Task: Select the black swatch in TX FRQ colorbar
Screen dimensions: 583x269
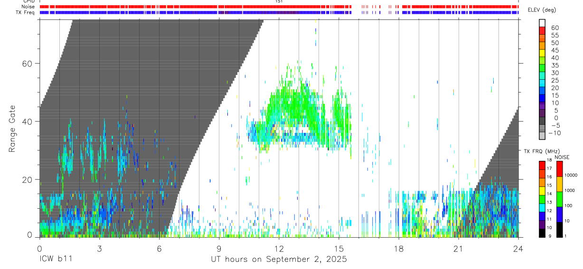Action: [542, 233]
